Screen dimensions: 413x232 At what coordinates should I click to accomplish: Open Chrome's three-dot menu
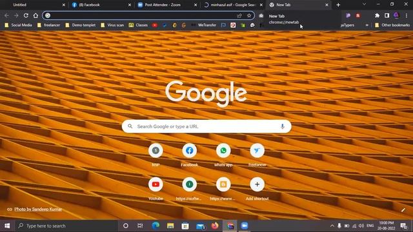pos(407,15)
